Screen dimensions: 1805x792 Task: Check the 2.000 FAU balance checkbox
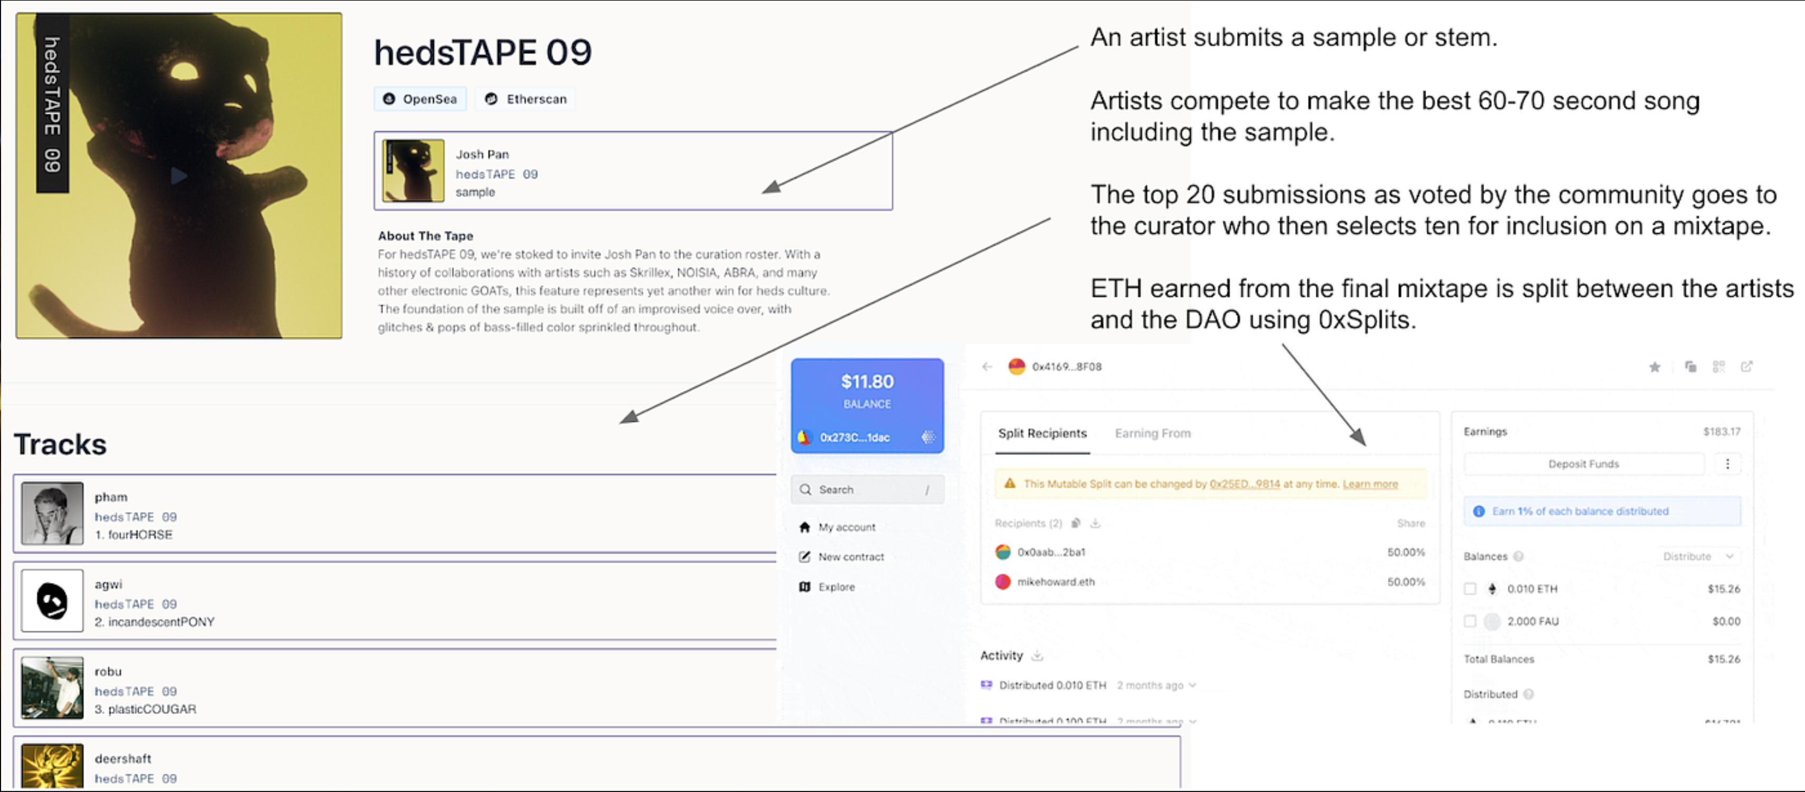(x=1470, y=621)
